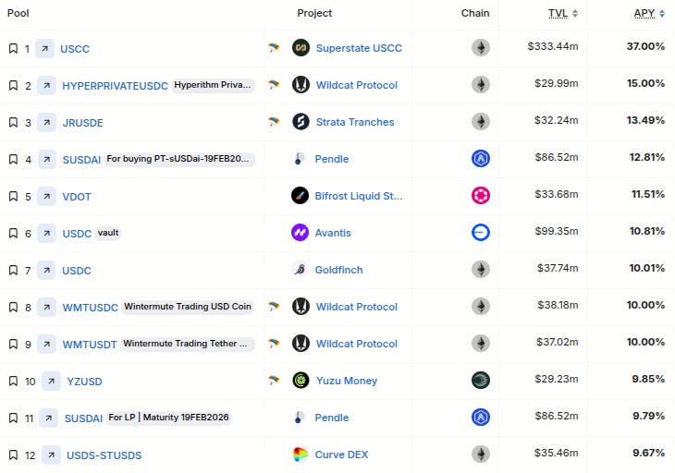Click the Polkadot chain icon in VDOT row
This screenshot has width=675, height=473.
[481, 196]
